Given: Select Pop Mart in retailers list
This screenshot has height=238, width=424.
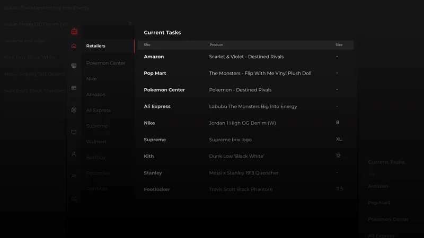Looking at the screenshot, I should point(97,189).
